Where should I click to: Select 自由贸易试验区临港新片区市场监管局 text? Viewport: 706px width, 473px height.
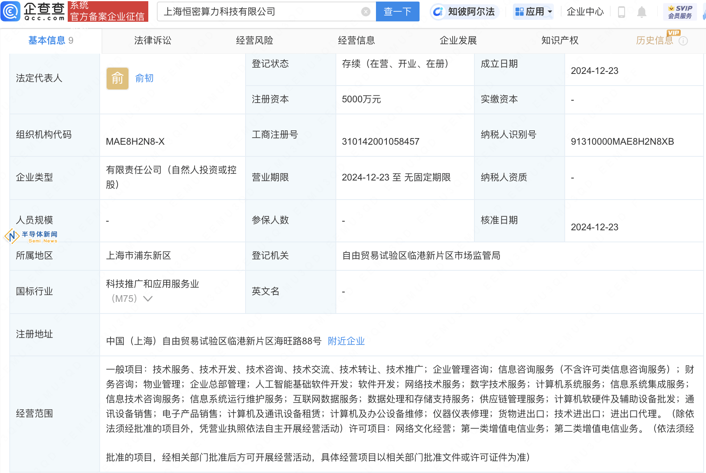(x=421, y=256)
